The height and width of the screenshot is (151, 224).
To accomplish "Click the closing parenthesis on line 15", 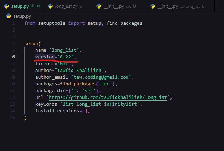I will tap(26, 118).
